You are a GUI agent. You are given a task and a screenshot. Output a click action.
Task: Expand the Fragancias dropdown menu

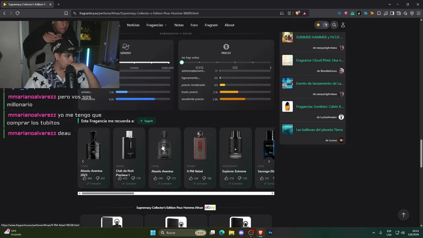[157, 25]
